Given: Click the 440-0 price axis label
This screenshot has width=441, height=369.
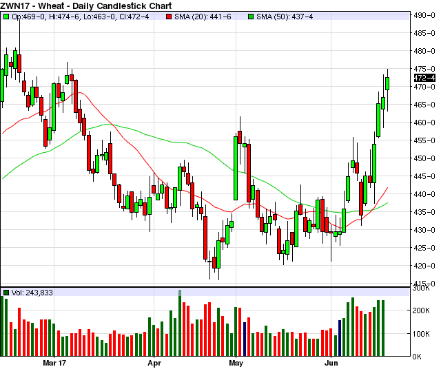Looking at the screenshot, I should pos(424,194).
